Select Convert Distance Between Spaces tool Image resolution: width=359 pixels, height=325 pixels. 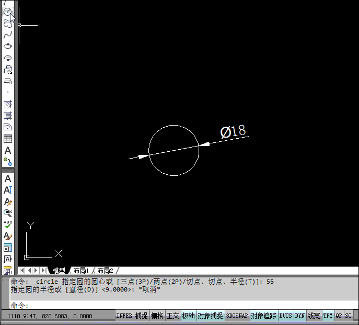8,271
